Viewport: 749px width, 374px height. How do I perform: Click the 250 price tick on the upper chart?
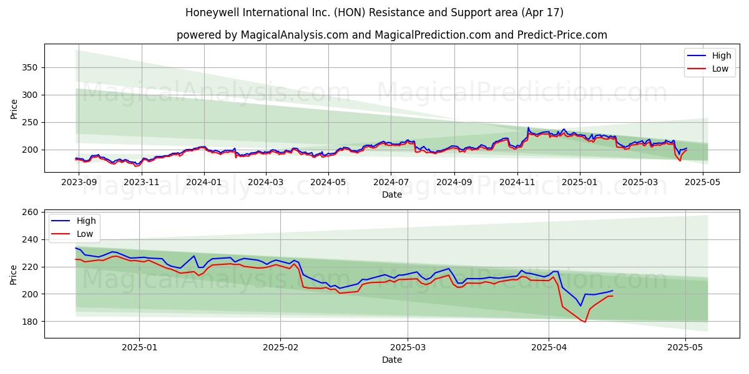(x=32, y=122)
